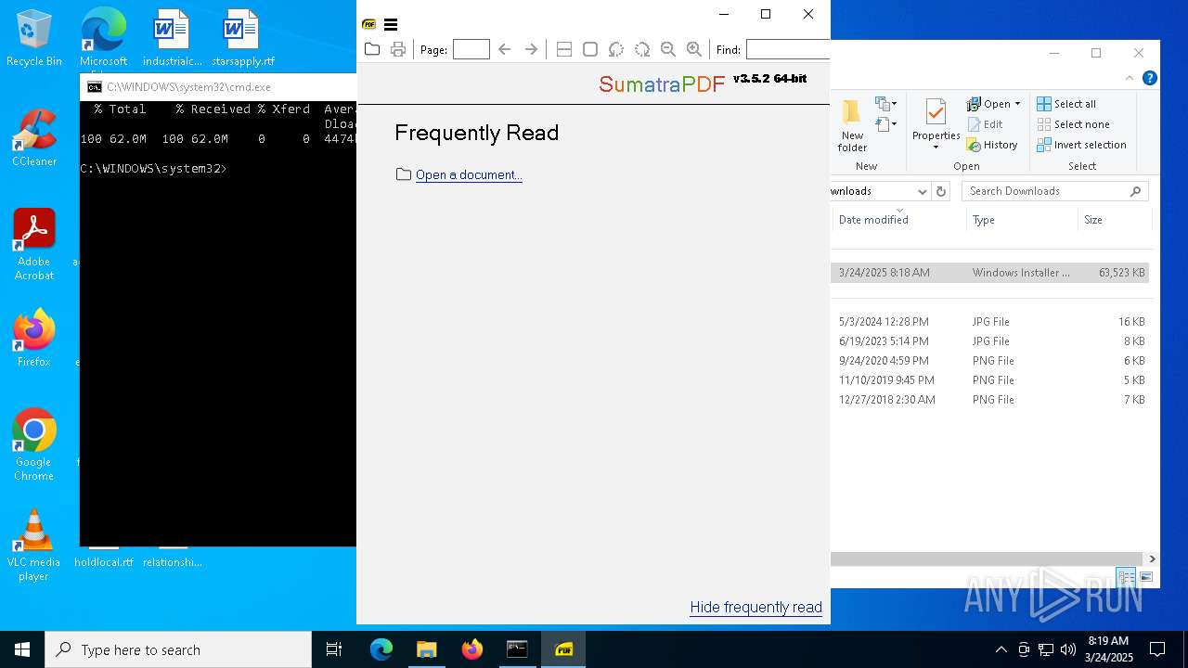Select the Windows Installer file row
Viewport: 1188px width, 668px height.
(x=989, y=273)
